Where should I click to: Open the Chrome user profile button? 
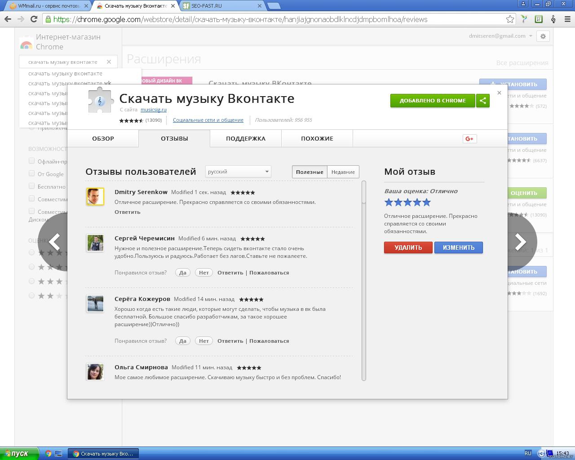coord(523,4)
